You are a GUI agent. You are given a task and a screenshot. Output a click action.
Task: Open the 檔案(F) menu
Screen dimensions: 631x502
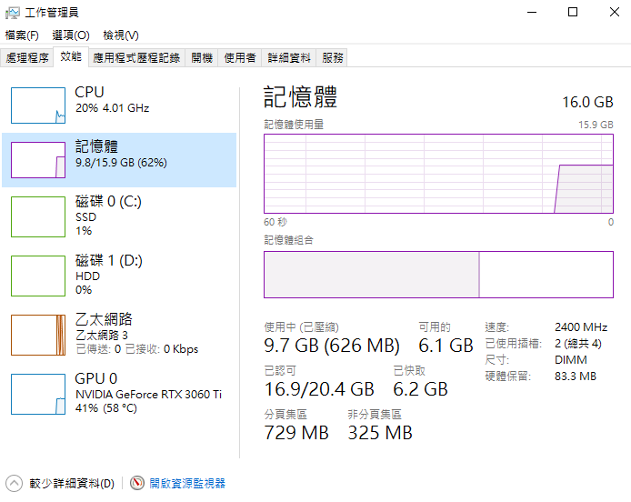click(x=22, y=35)
